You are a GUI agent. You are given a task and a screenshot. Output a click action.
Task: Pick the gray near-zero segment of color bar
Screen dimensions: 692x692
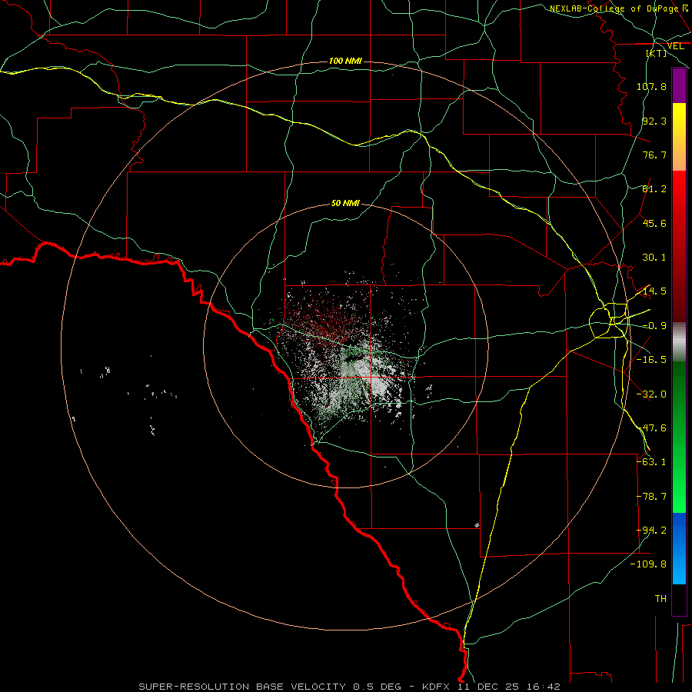pyautogui.click(x=679, y=342)
